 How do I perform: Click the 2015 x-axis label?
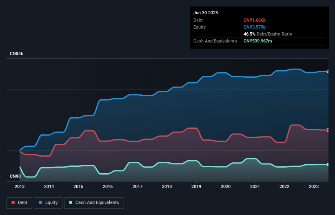pos(78,186)
